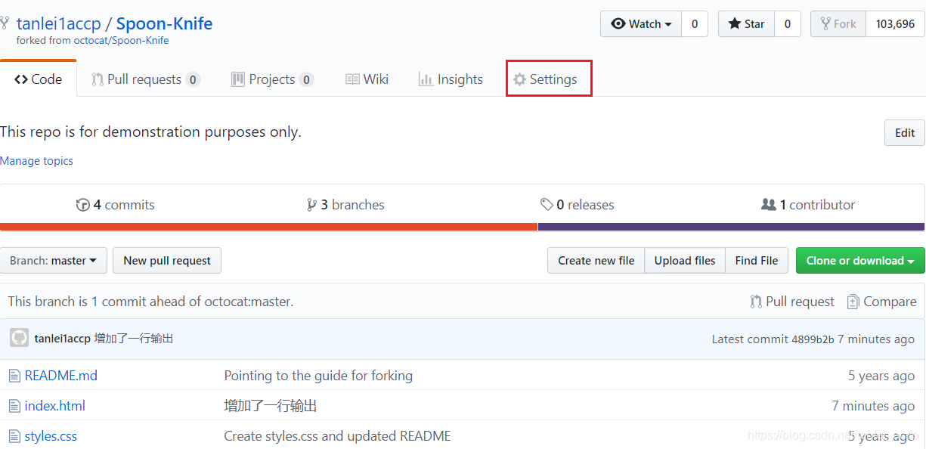View the 1 contributor page

(x=808, y=205)
